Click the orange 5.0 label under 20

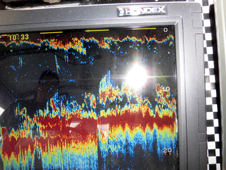coord(168,154)
